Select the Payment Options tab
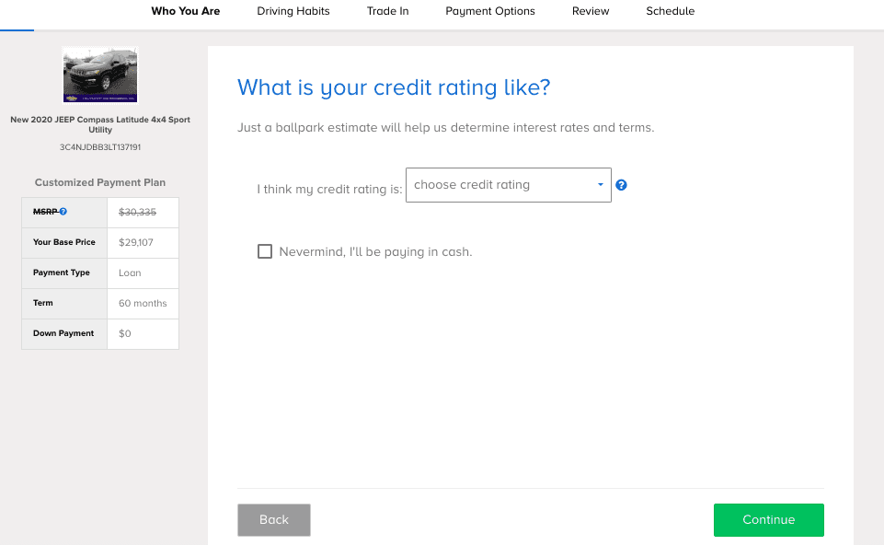 point(490,11)
